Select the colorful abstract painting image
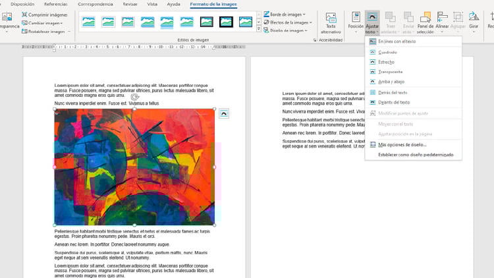Screen dimensions: 494x278 coord(134,167)
